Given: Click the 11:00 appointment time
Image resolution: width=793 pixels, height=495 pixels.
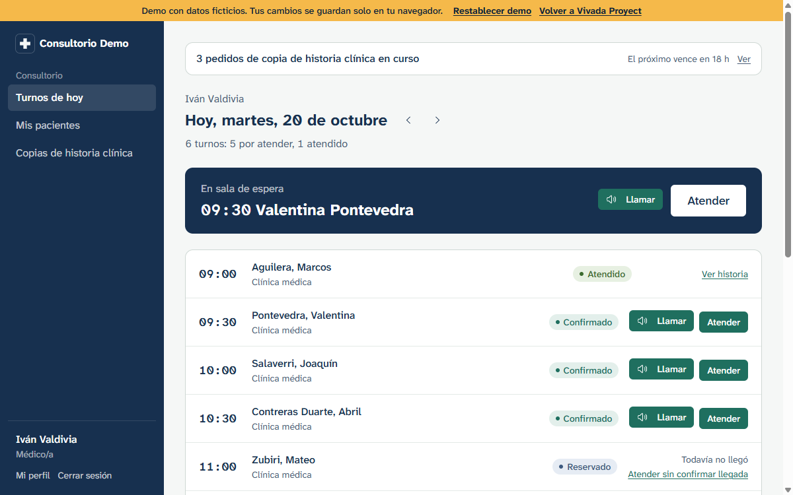Looking at the screenshot, I should click(218, 467).
